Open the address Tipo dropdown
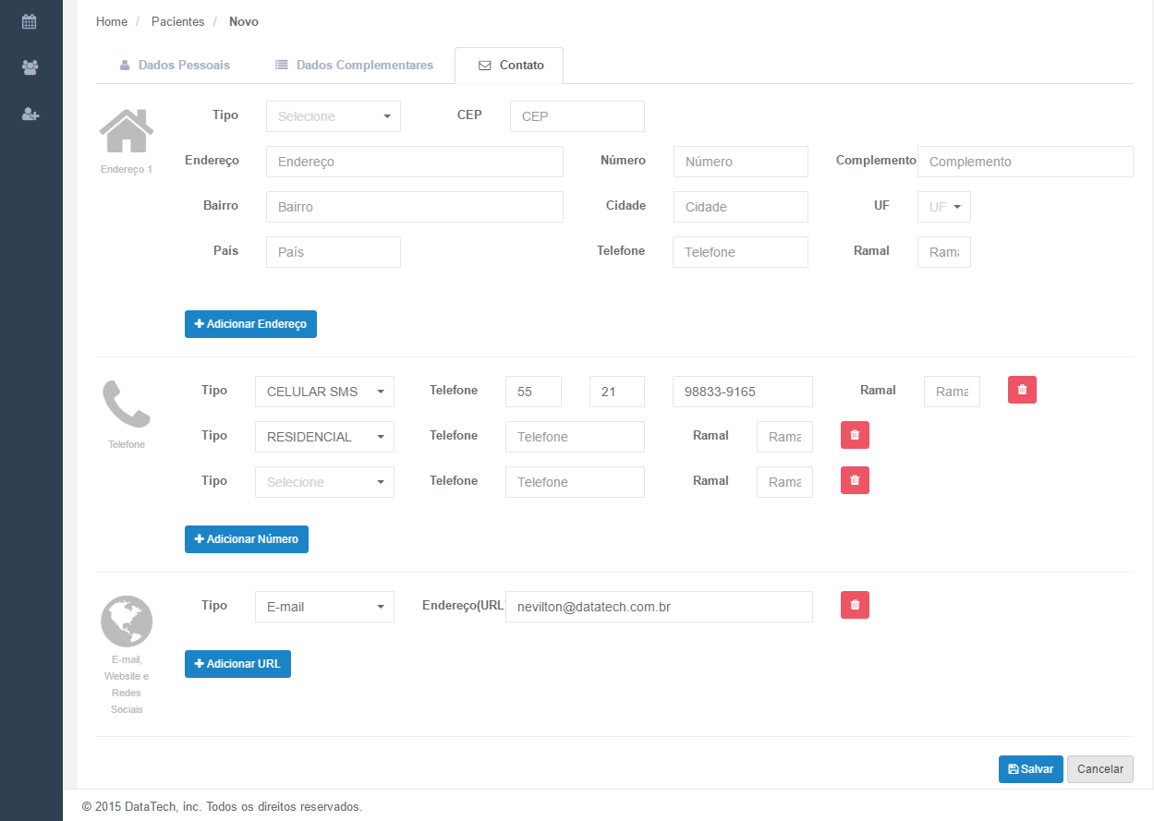Viewport: 1154px width, 821px height. pyautogui.click(x=333, y=116)
